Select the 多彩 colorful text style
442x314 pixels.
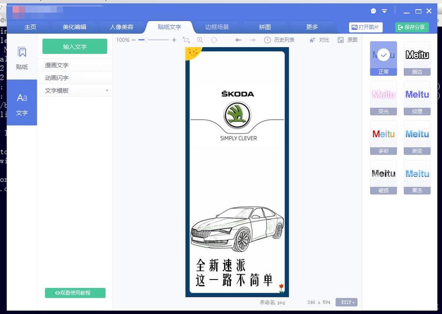coord(384,138)
